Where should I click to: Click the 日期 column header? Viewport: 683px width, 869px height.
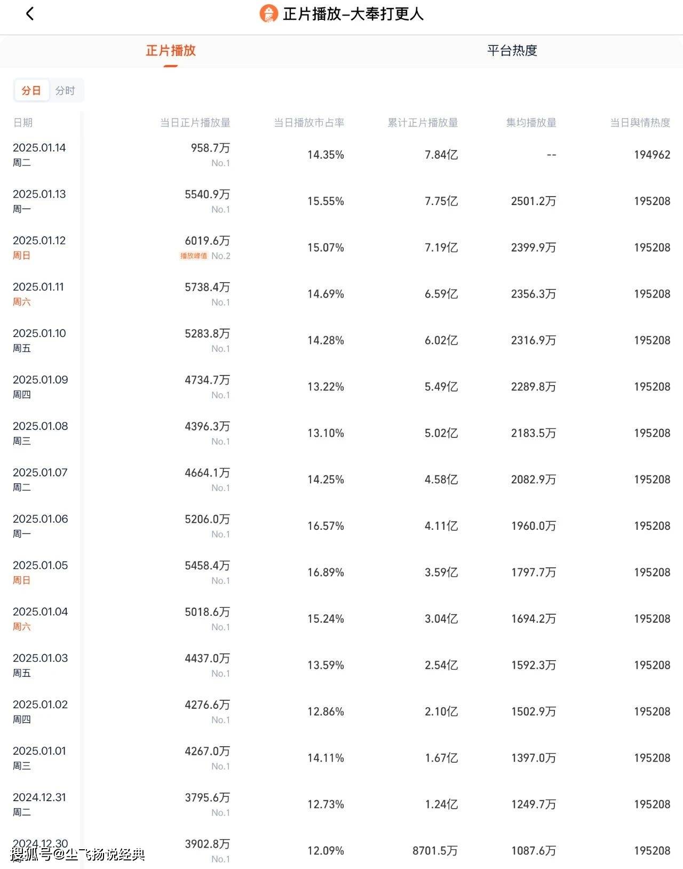coord(23,123)
